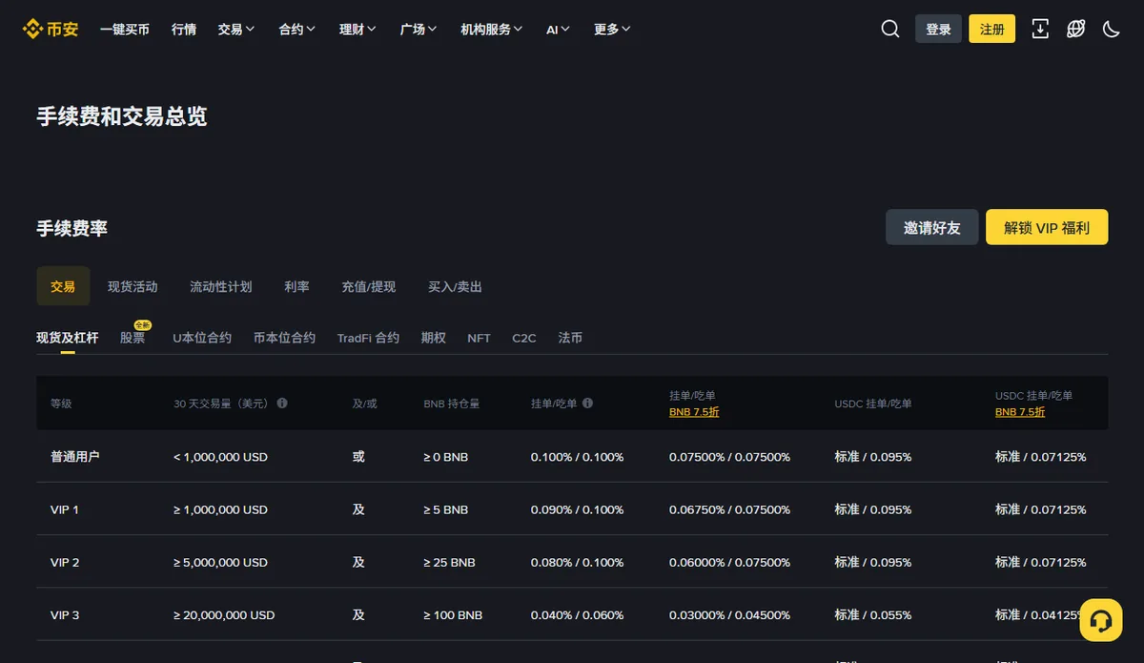Viewport: 1144px width, 663px height.
Task: Expand the 合约 navigation dropdown
Action: (296, 30)
